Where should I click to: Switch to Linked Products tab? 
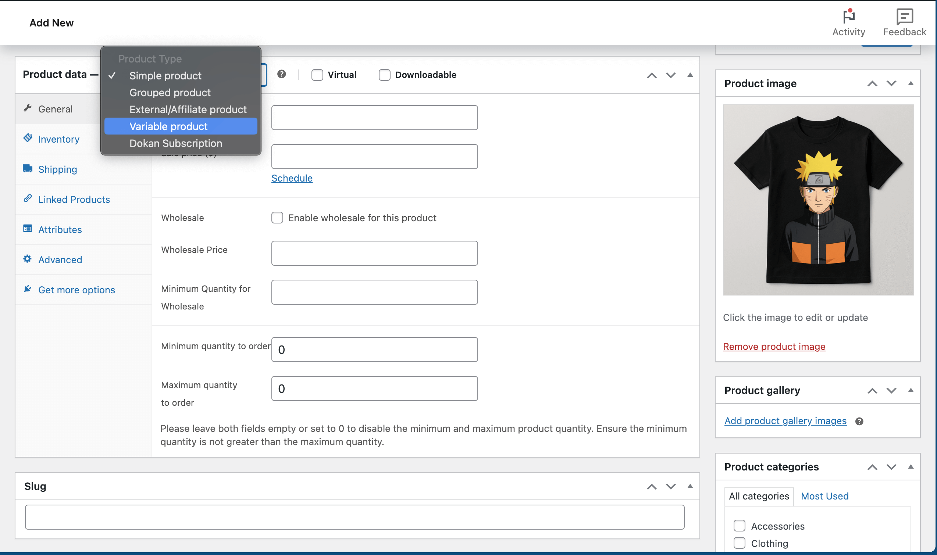point(83,199)
